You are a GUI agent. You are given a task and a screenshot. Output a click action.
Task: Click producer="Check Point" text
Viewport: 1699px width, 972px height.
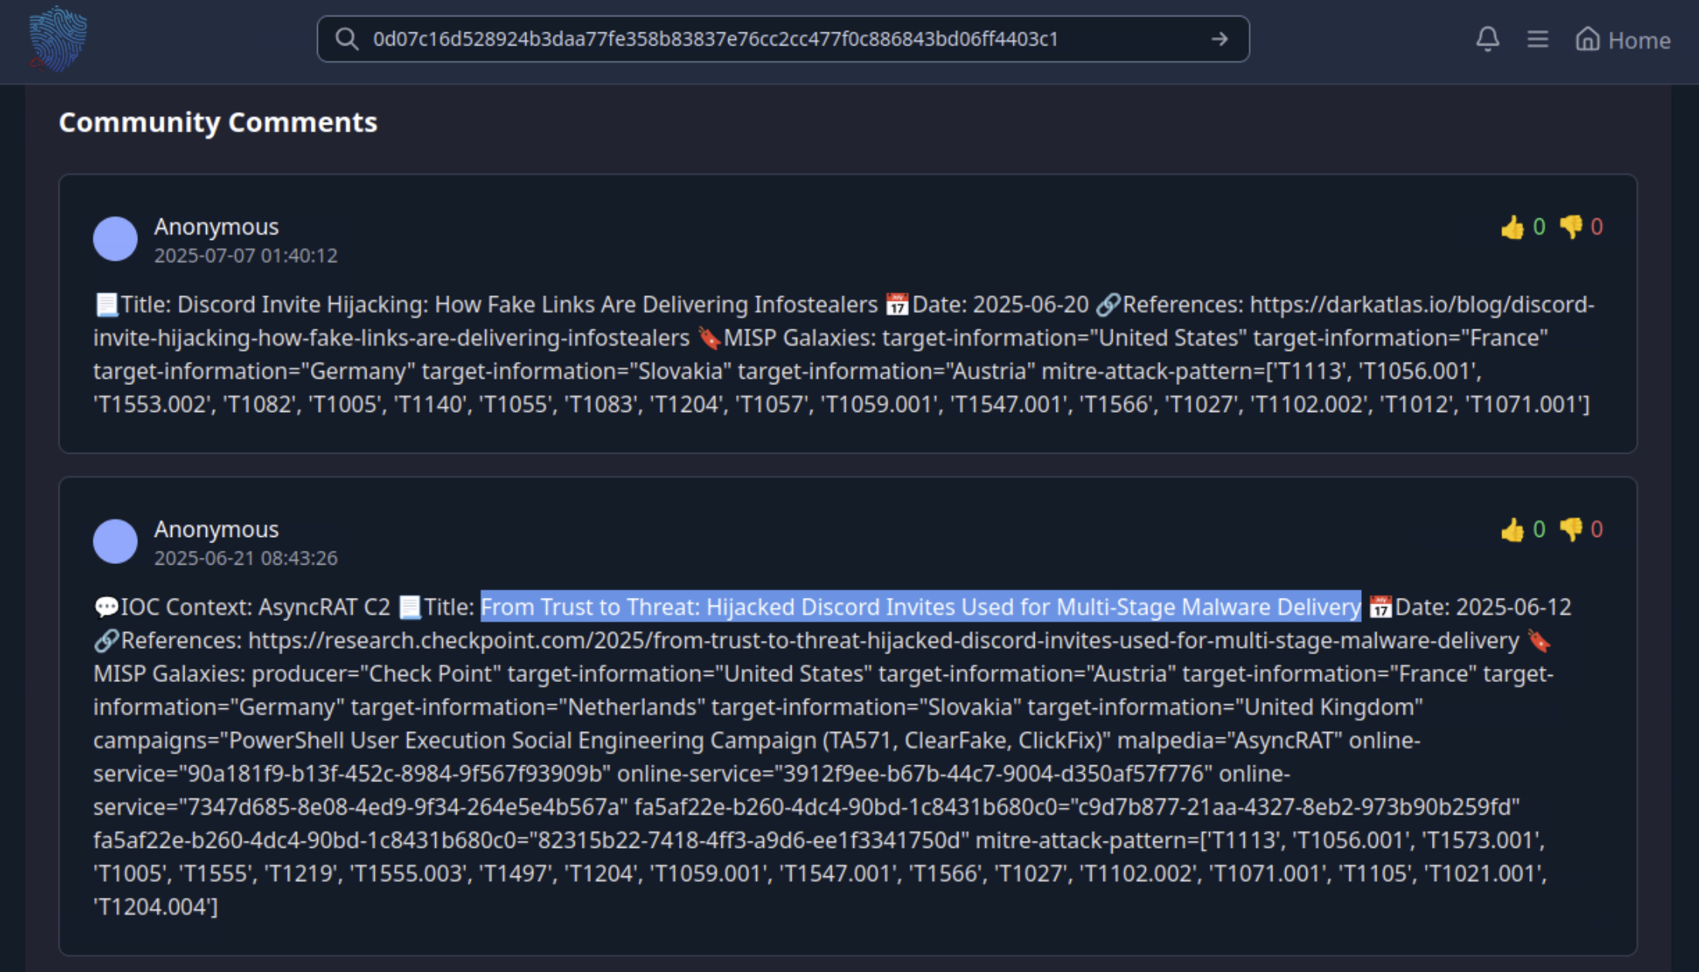pyautogui.click(x=377, y=673)
